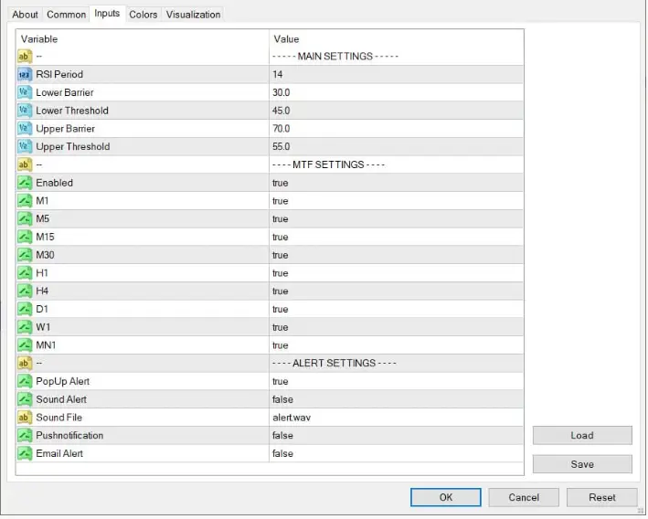Click the boolean icon next to Enabled

click(25, 183)
